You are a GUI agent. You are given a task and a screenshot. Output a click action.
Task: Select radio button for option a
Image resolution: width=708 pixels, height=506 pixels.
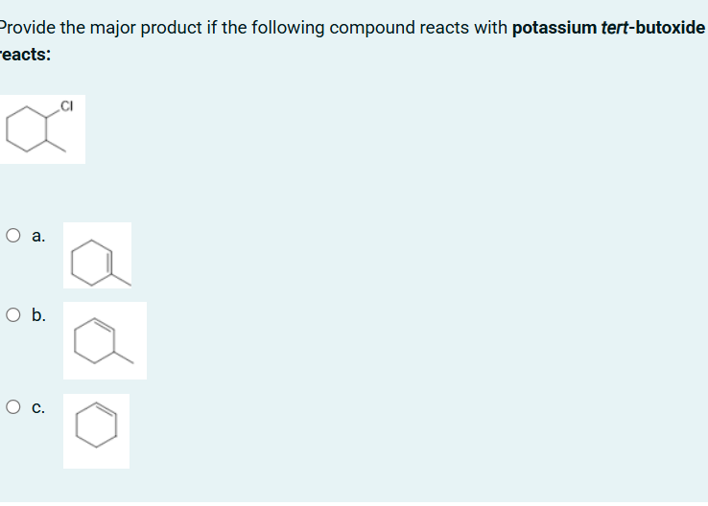click(13, 236)
